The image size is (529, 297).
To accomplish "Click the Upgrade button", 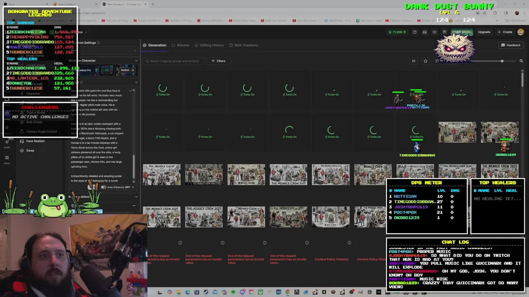I will coord(484,32).
